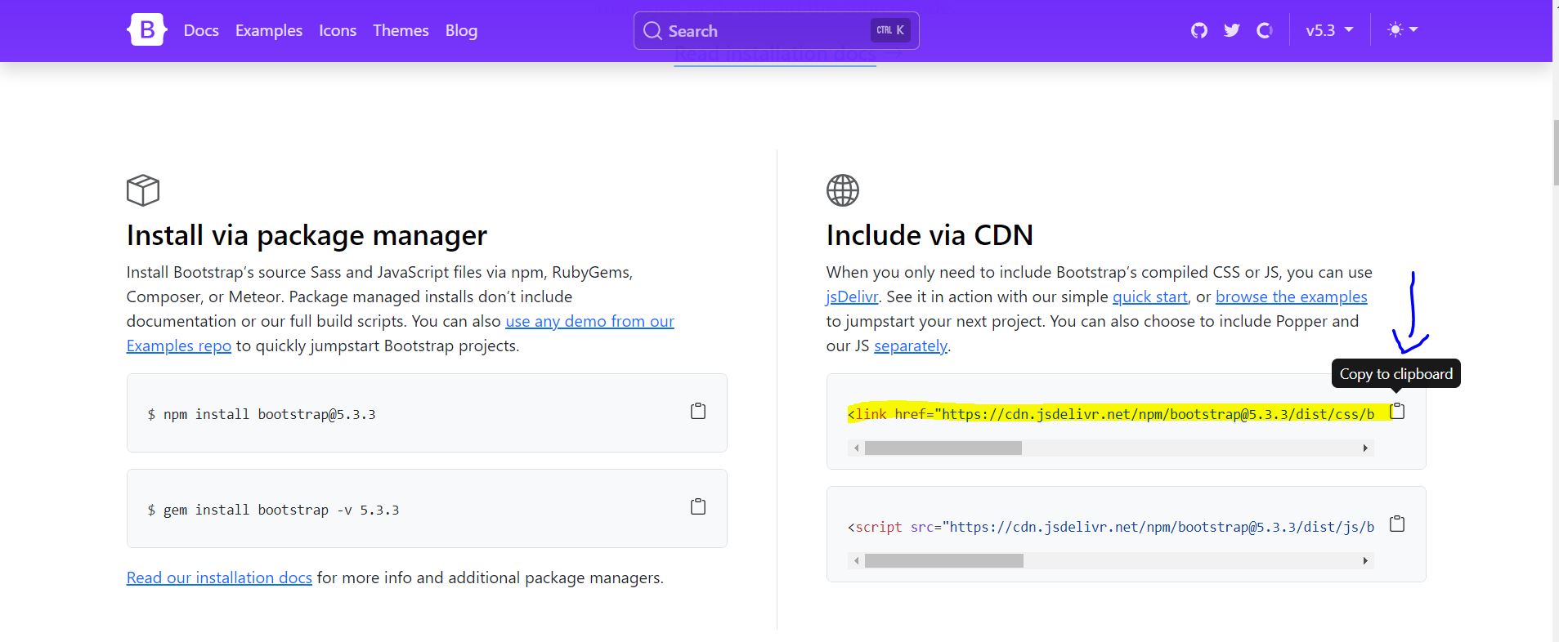The width and height of the screenshot is (1559, 642).
Task: Click the 'Include via CDN' heading
Action: (930, 235)
